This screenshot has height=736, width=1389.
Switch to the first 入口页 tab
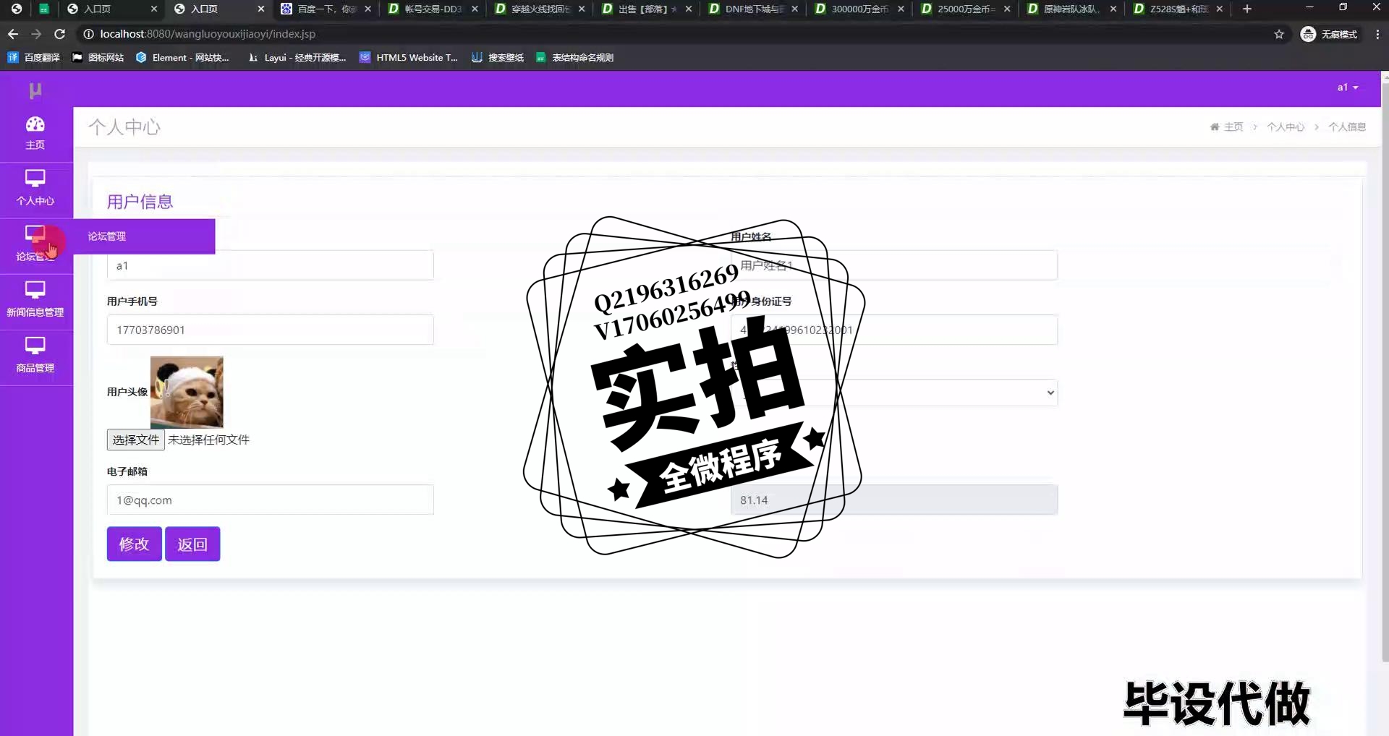pyautogui.click(x=111, y=9)
